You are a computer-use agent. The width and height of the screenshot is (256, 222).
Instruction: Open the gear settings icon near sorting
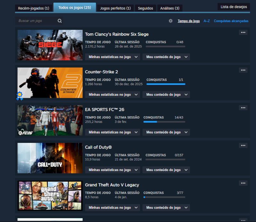(x=171, y=21)
